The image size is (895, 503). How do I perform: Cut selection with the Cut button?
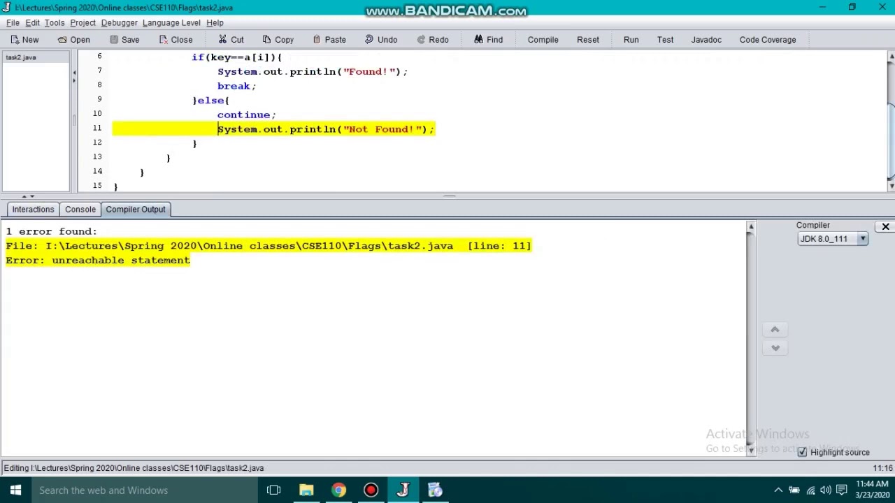[x=230, y=40]
